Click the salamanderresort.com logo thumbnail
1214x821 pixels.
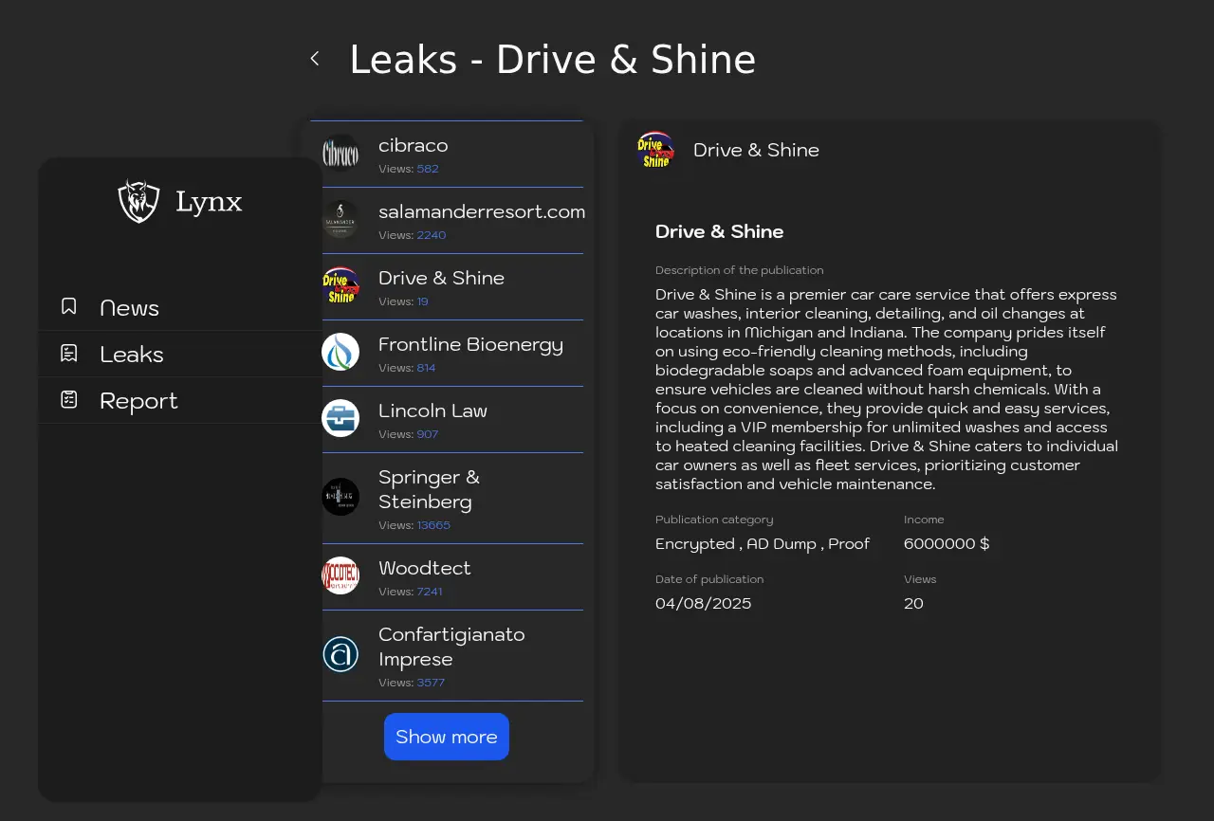click(x=340, y=219)
